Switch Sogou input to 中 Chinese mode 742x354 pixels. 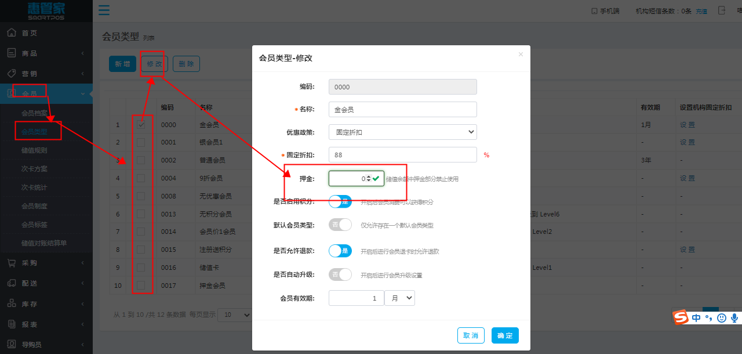pos(696,318)
